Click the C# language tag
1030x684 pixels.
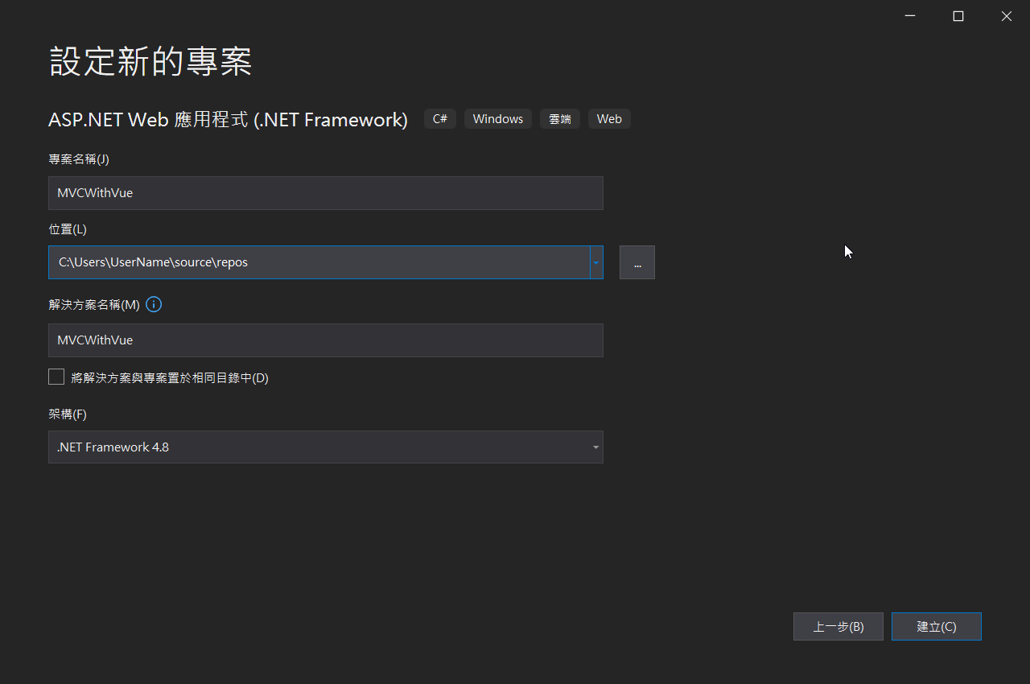click(x=440, y=119)
